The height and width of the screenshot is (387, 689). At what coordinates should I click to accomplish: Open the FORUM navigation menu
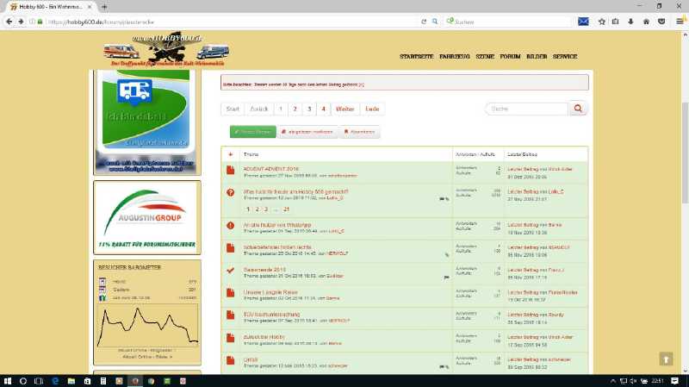pyautogui.click(x=511, y=56)
